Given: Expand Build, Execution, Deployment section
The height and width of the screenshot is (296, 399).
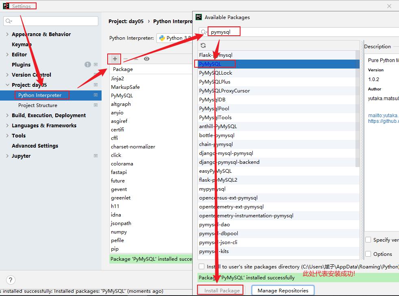Looking at the screenshot, I should coord(7,115).
